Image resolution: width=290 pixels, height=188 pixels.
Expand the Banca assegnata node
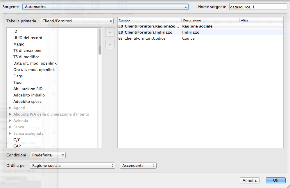point(10,134)
